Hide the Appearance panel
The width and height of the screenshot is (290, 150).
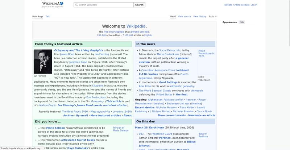(x=242, y=22)
